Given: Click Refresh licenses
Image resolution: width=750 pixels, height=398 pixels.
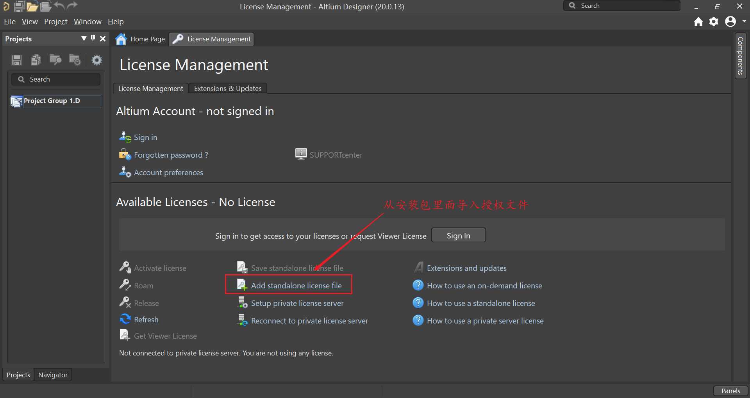Looking at the screenshot, I should point(146,320).
